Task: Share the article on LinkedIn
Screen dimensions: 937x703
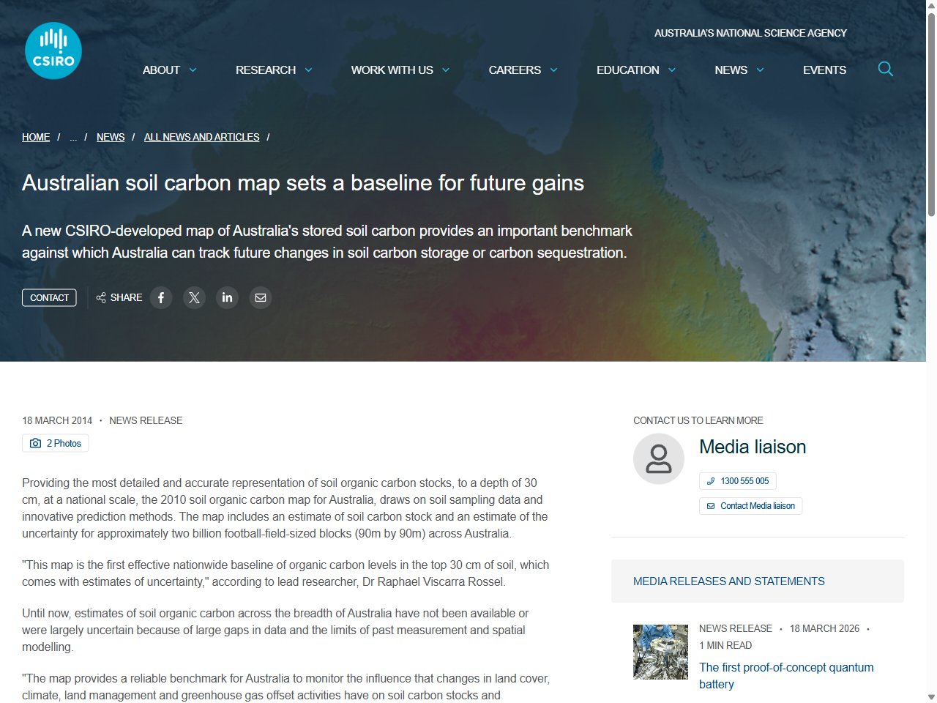Action: pyautogui.click(x=227, y=297)
